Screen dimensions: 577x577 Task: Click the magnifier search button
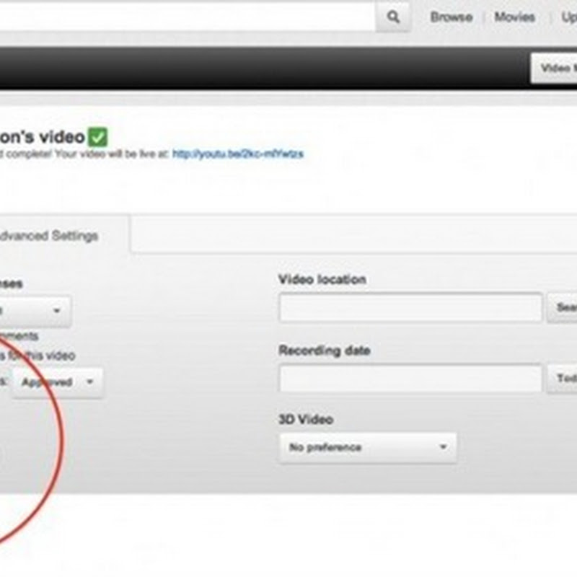coord(392,17)
